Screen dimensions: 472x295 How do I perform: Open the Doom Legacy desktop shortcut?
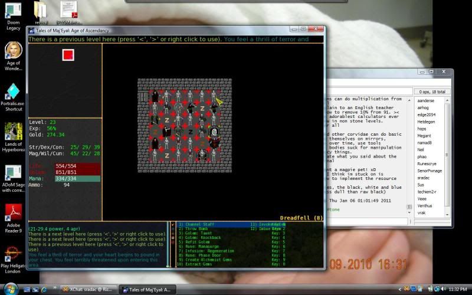(13, 17)
